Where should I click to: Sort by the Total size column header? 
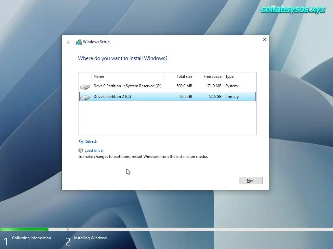click(179, 77)
